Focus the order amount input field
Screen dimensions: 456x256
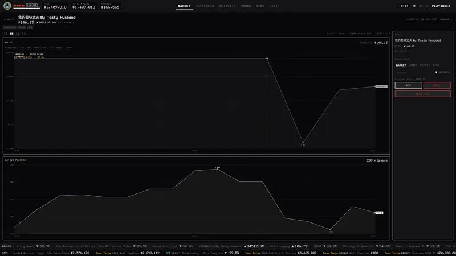click(414, 72)
